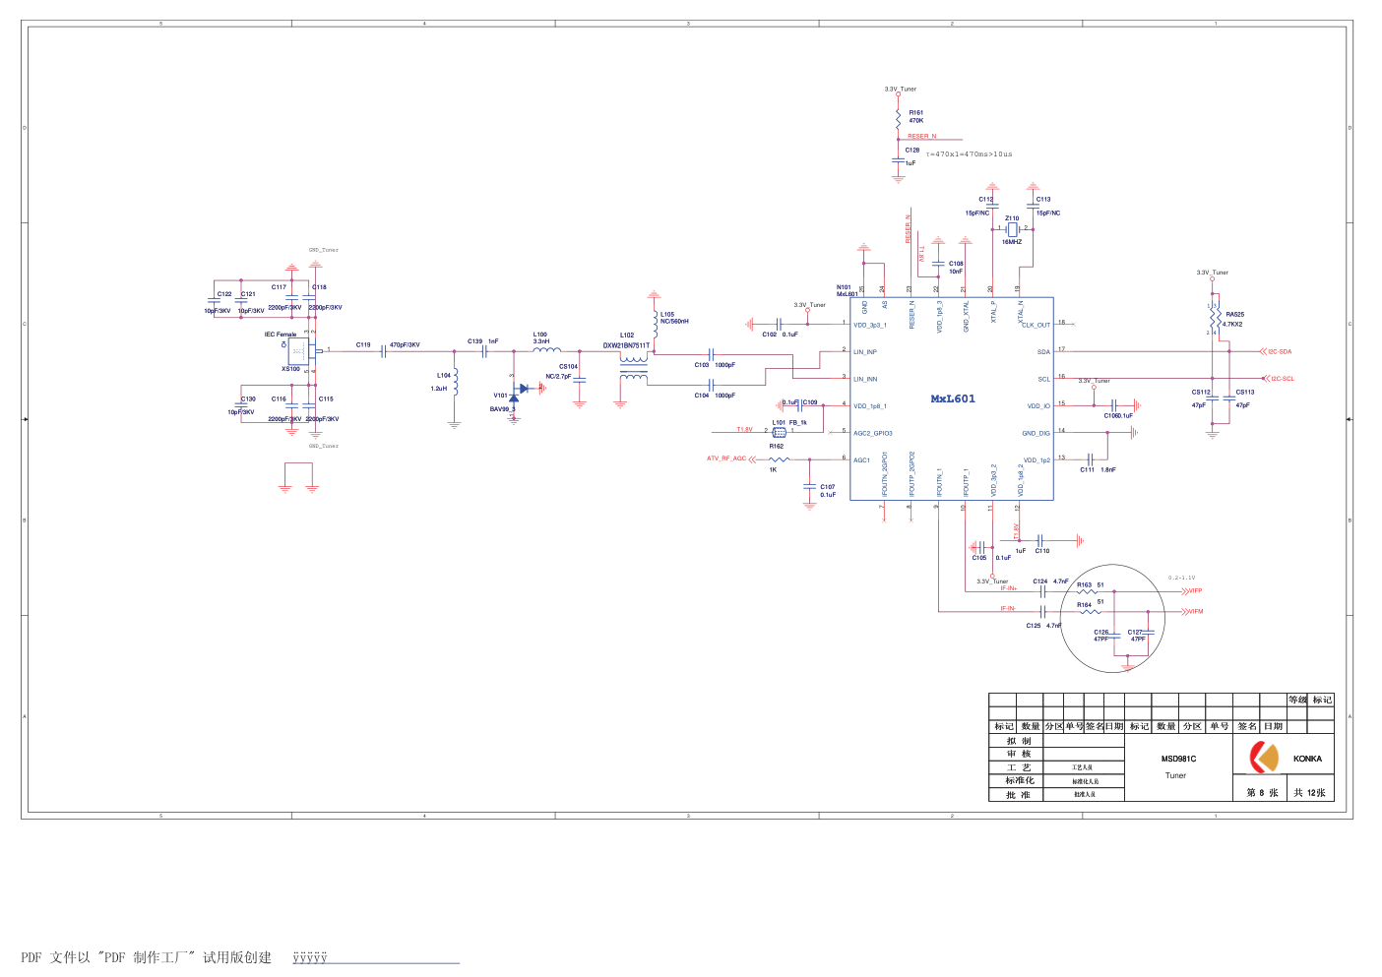Click the C106 0.1uF capacitor label
This screenshot has width=1382, height=977.
(x=1118, y=415)
